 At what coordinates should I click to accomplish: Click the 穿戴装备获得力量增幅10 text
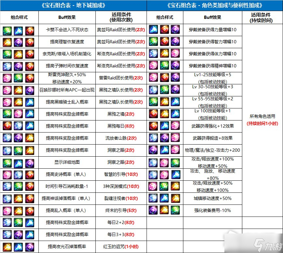click(213, 30)
